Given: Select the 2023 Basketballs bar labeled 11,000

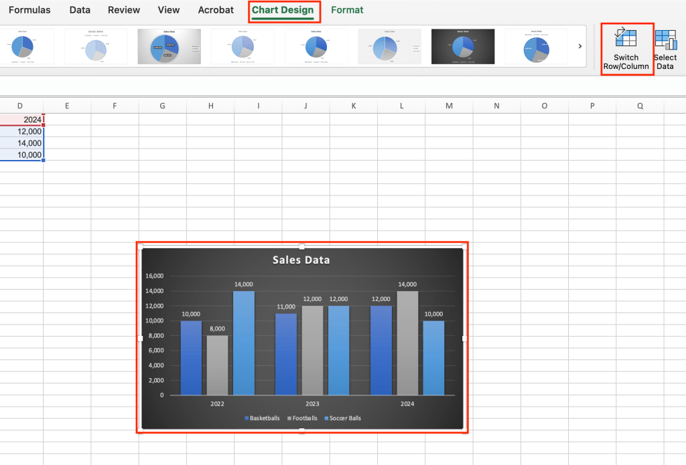Looking at the screenshot, I should 286,354.
